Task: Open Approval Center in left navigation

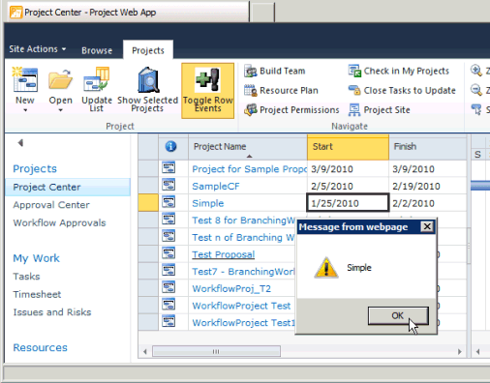Action: pyautogui.click(x=51, y=205)
